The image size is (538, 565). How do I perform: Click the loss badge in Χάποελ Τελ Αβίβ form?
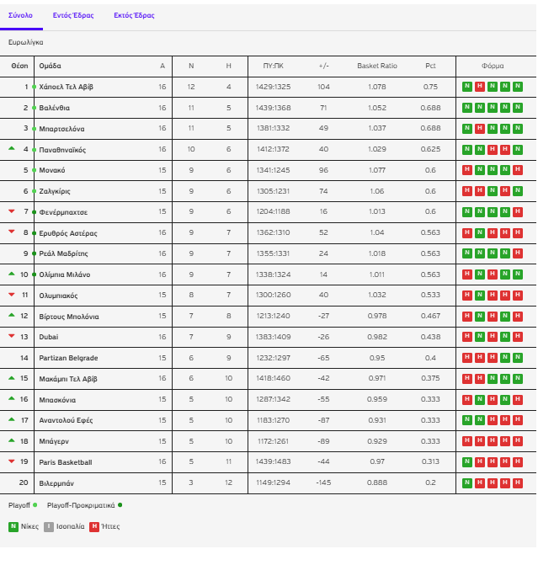[478, 87]
